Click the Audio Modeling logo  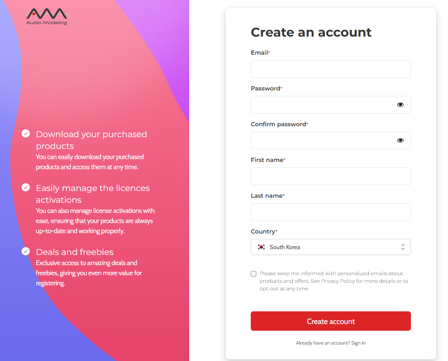coord(47,16)
